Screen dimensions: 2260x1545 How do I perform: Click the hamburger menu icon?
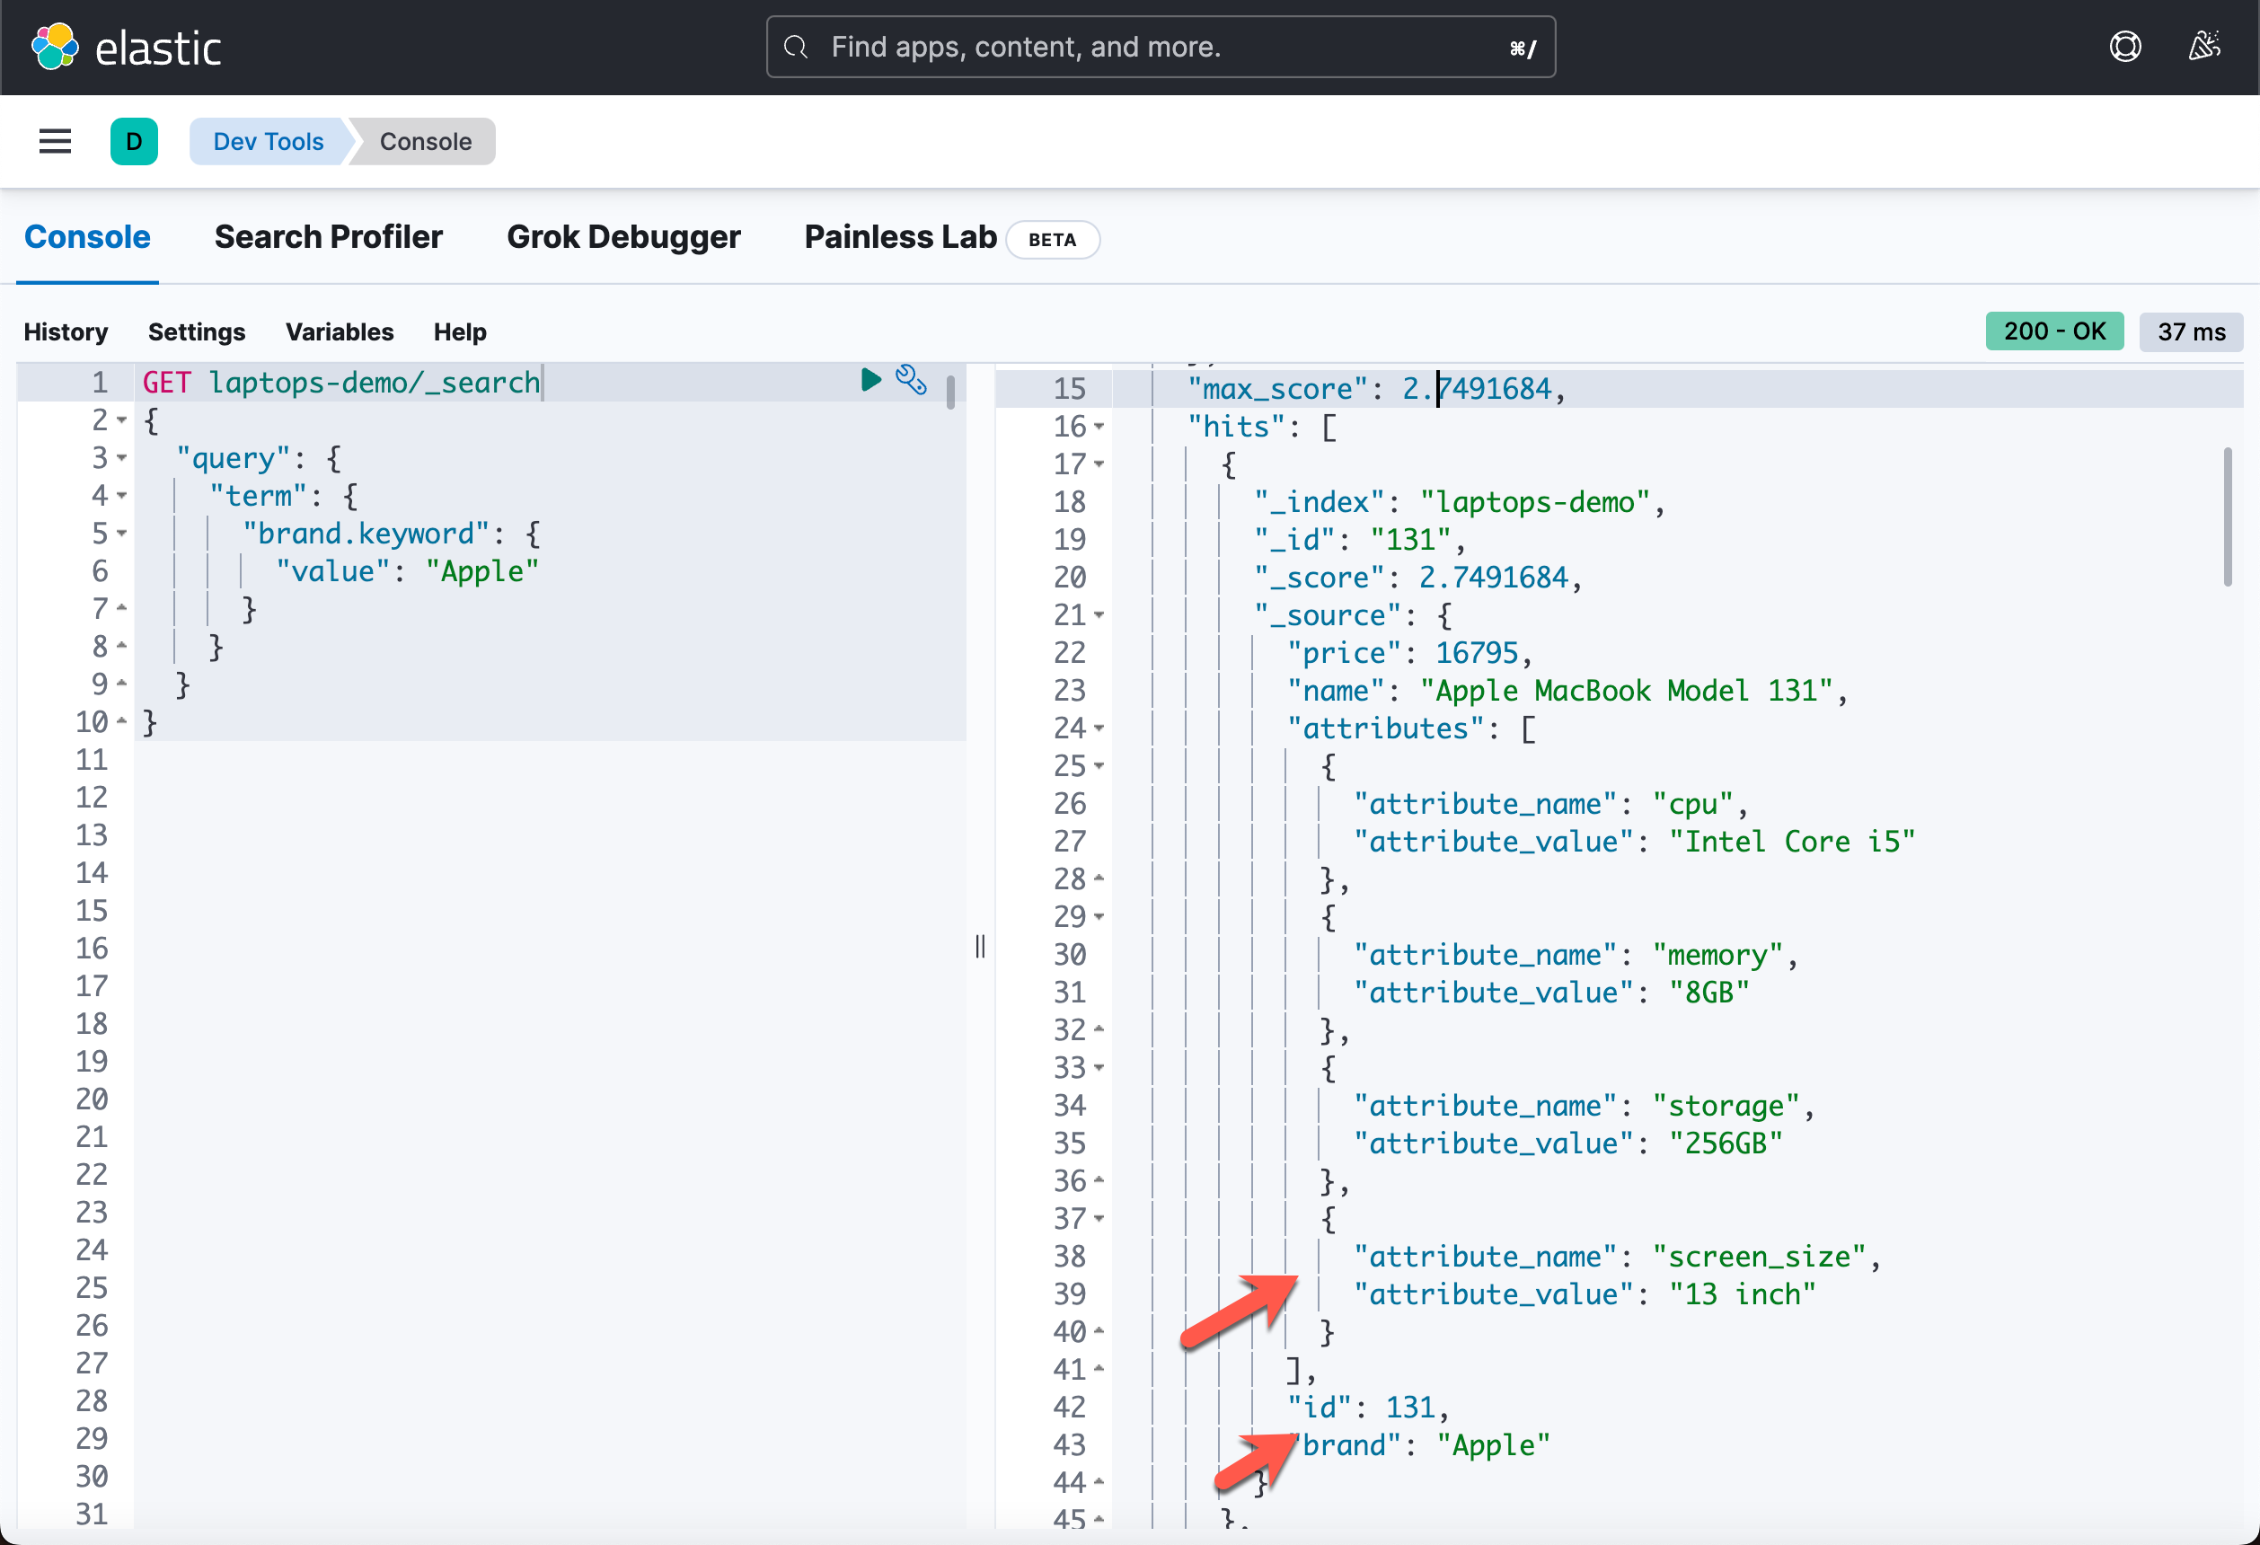[55, 141]
